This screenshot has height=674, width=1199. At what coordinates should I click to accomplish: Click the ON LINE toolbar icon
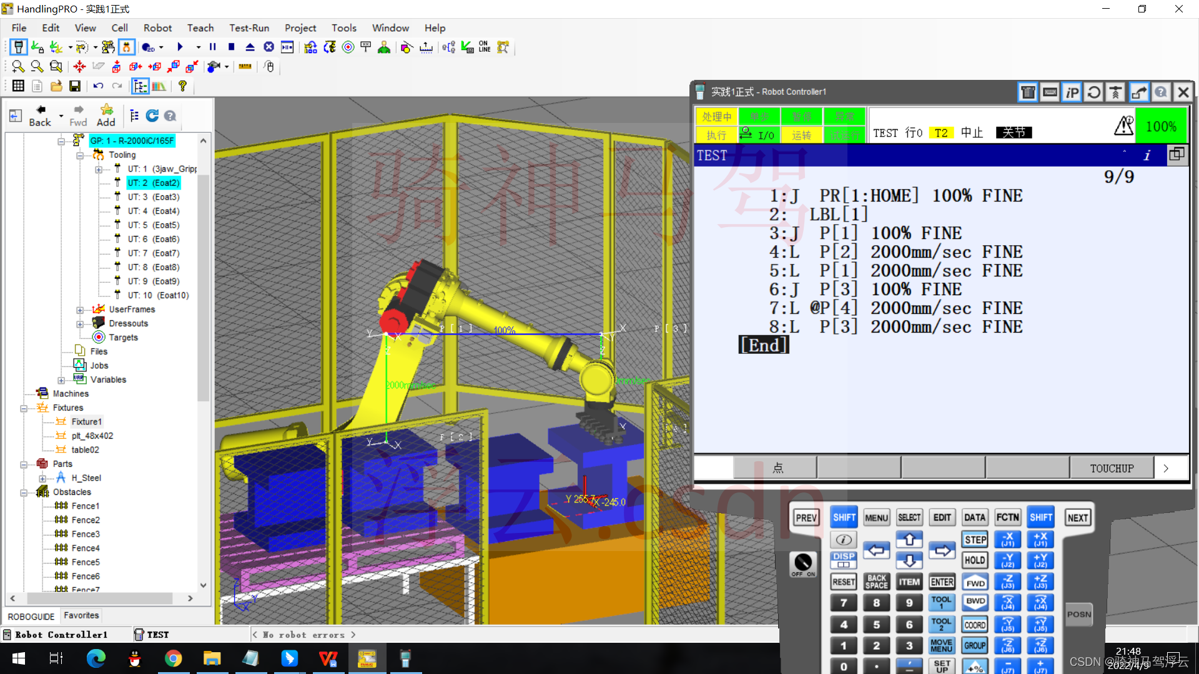click(x=485, y=47)
